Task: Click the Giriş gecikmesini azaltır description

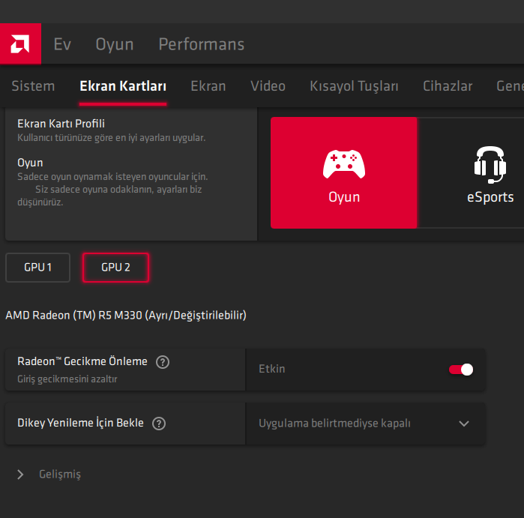Action: [67, 379]
